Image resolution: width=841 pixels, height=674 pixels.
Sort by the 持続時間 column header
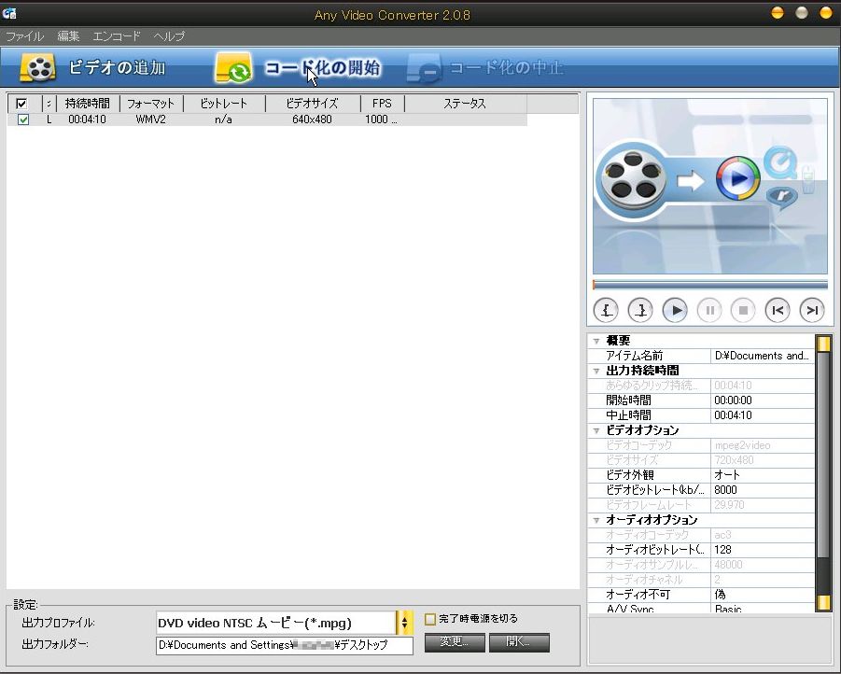coord(87,104)
